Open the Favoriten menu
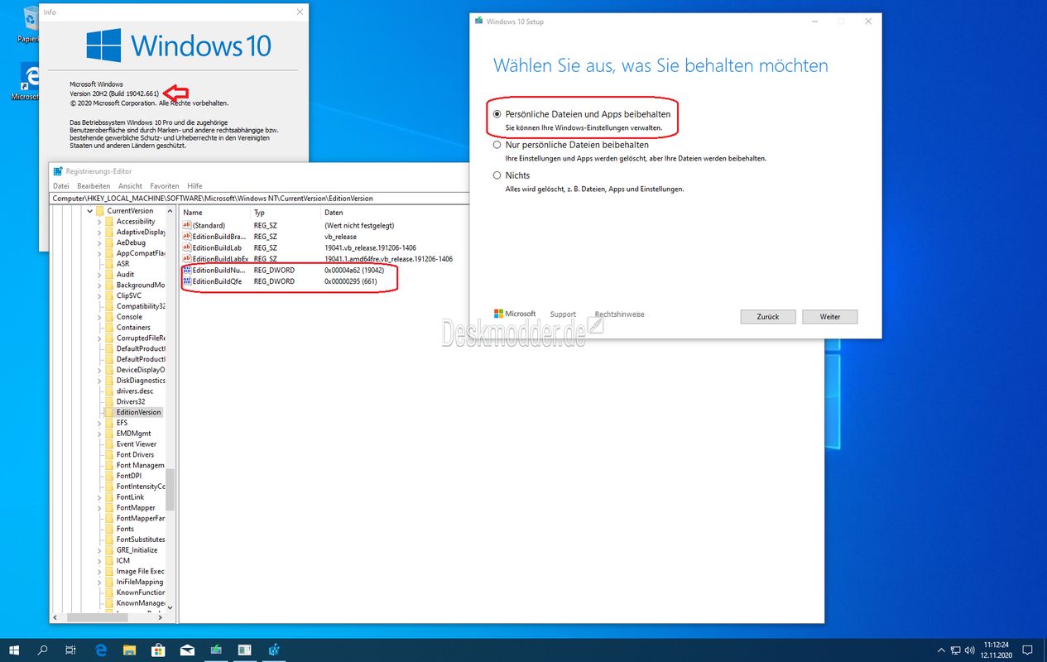Screen dimensions: 1047x662 165,186
